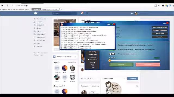
Task: Bookmark the page using the star icon
Action: click(x=159, y=6)
